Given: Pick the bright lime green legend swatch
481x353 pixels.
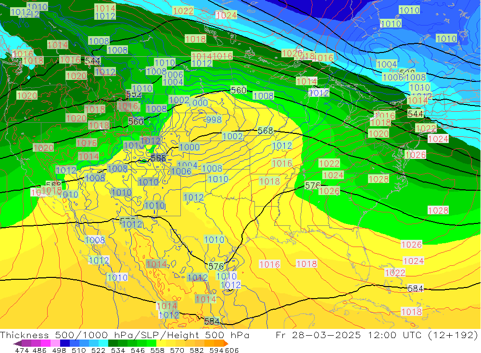Looking at the screenshot, I should 152,343.
